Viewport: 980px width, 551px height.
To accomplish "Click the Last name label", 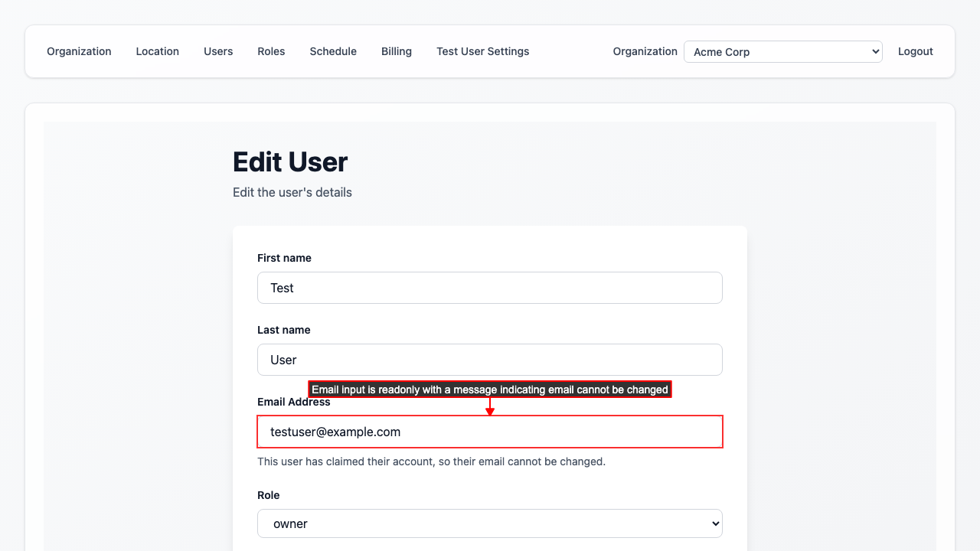I will (283, 330).
